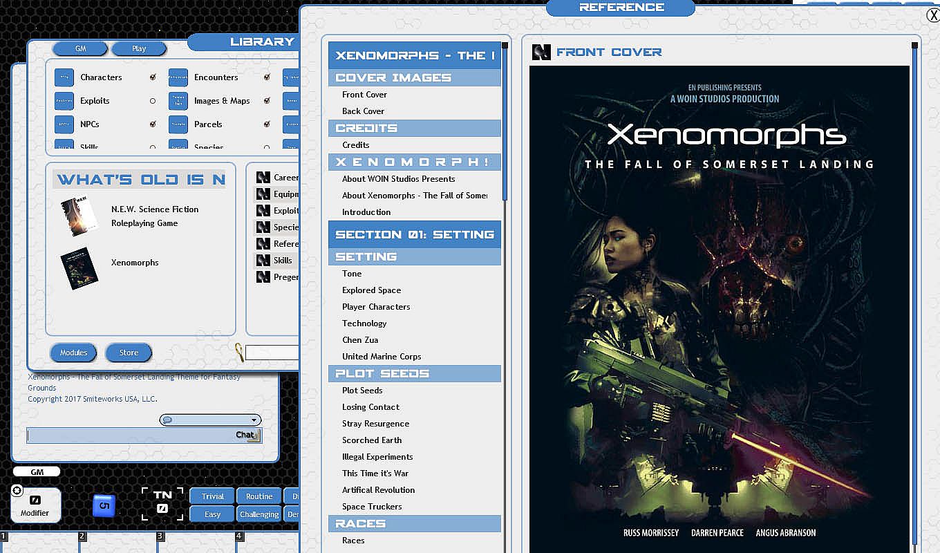Open the Encounters category icon
Viewport: 940px width, 553px height.
click(178, 77)
